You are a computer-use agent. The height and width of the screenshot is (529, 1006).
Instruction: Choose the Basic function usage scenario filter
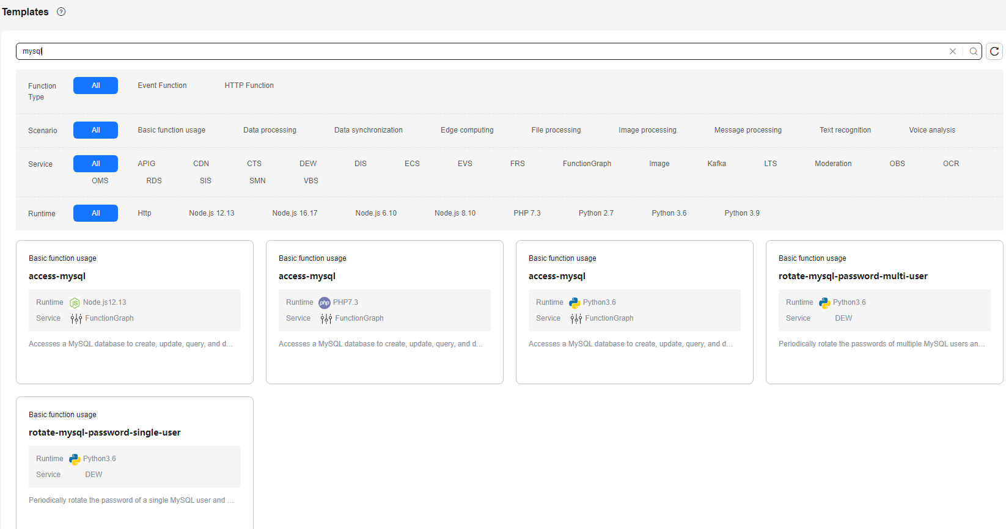point(172,130)
